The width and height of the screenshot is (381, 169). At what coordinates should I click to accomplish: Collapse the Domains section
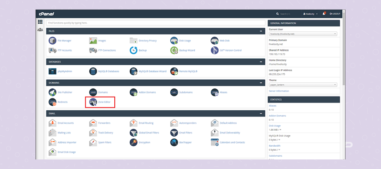[261, 83]
